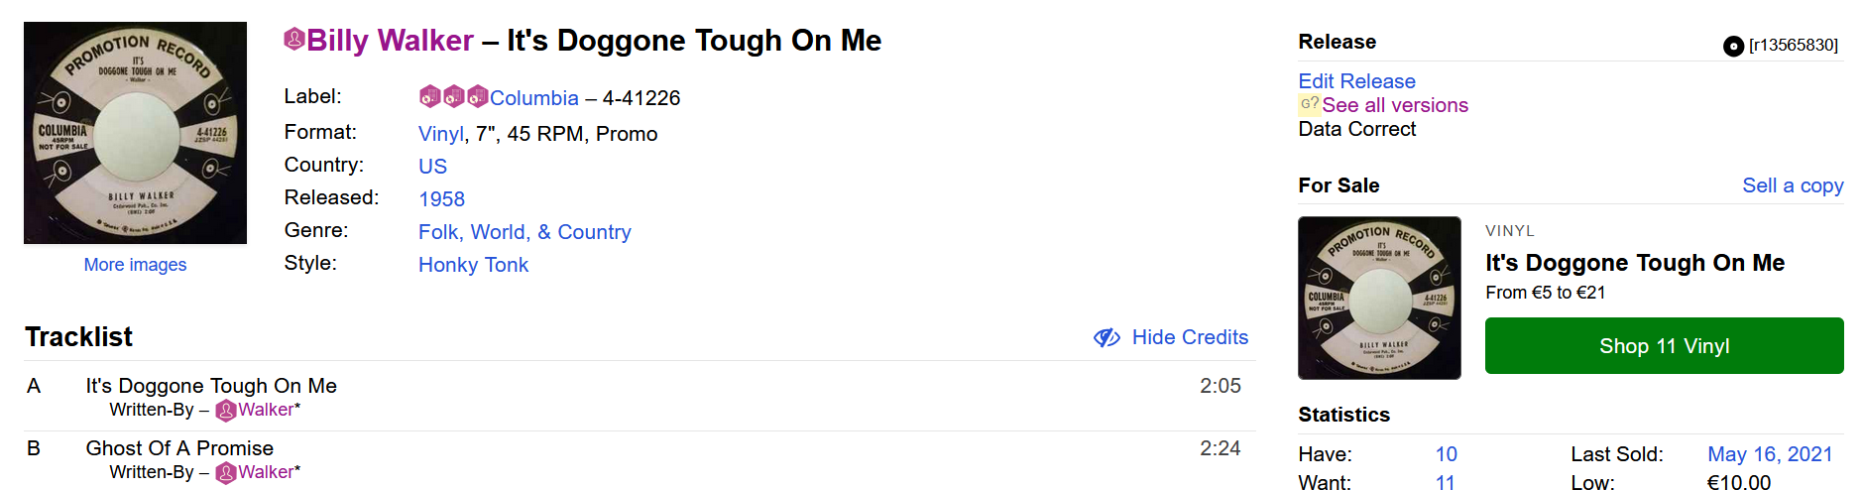
Task: Click artist icon next to Walker on track B
Action: pos(226,472)
